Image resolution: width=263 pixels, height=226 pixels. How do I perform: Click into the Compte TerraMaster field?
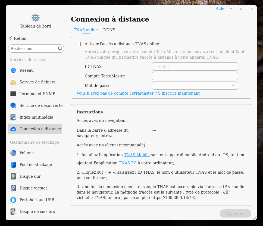tap(195, 76)
